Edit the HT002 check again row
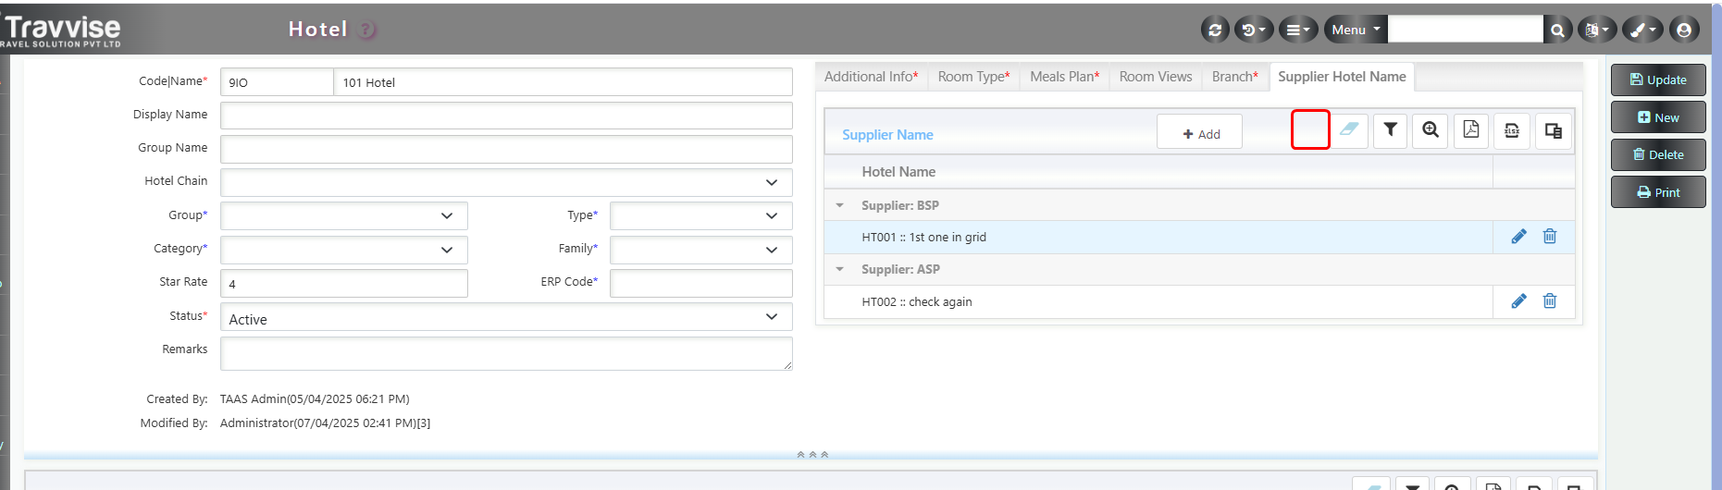1722x490 pixels. (1518, 301)
